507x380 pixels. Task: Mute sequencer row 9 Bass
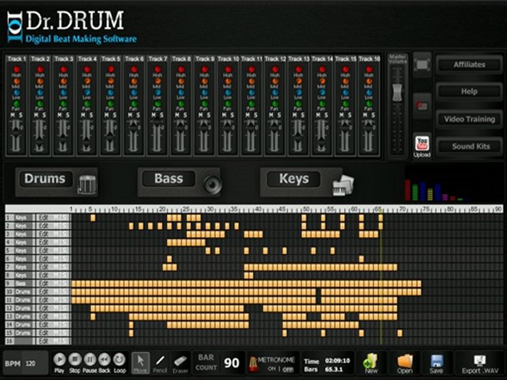point(55,283)
